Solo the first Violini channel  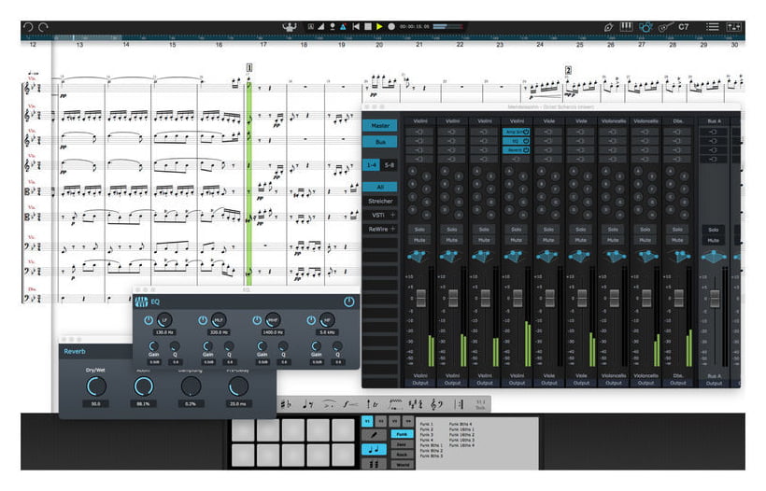pyautogui.click(x=419, y=230)
